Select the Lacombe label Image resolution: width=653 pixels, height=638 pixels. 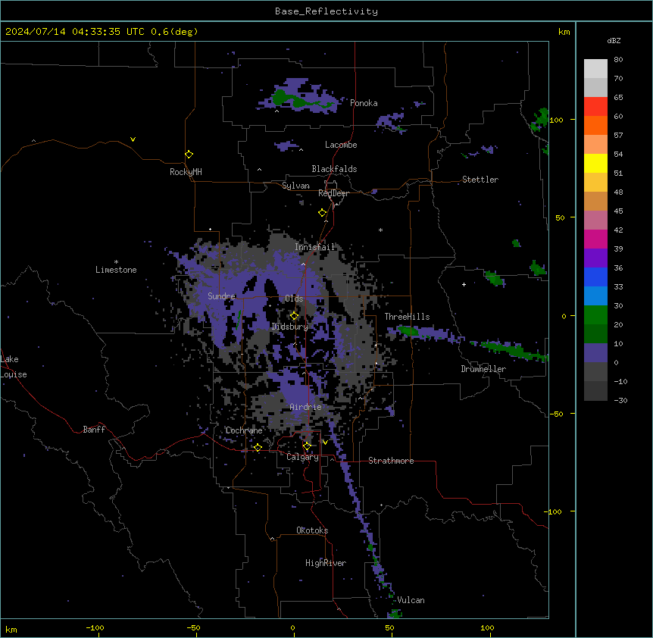(x=341, y=145)
